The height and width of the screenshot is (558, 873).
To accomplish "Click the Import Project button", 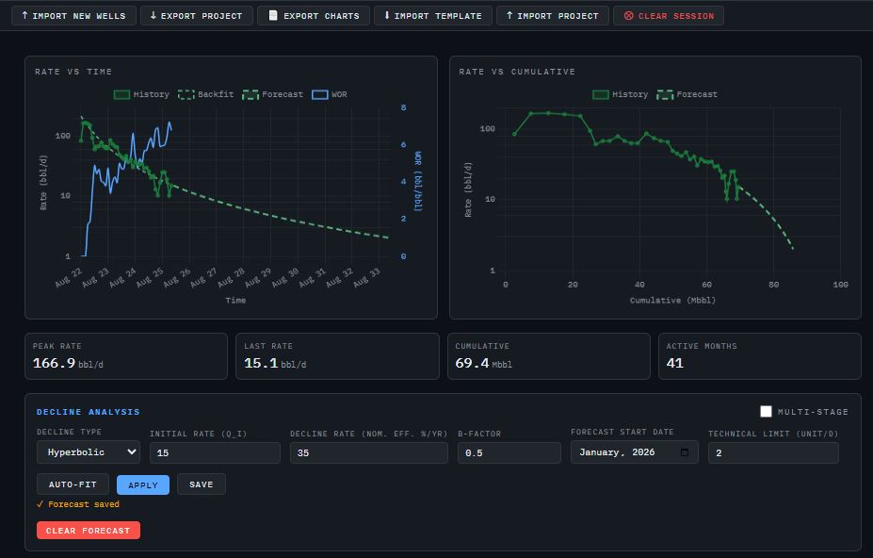I will (552, 16).
